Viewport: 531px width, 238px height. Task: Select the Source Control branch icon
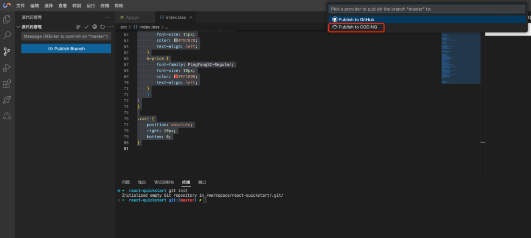point(7,51)
